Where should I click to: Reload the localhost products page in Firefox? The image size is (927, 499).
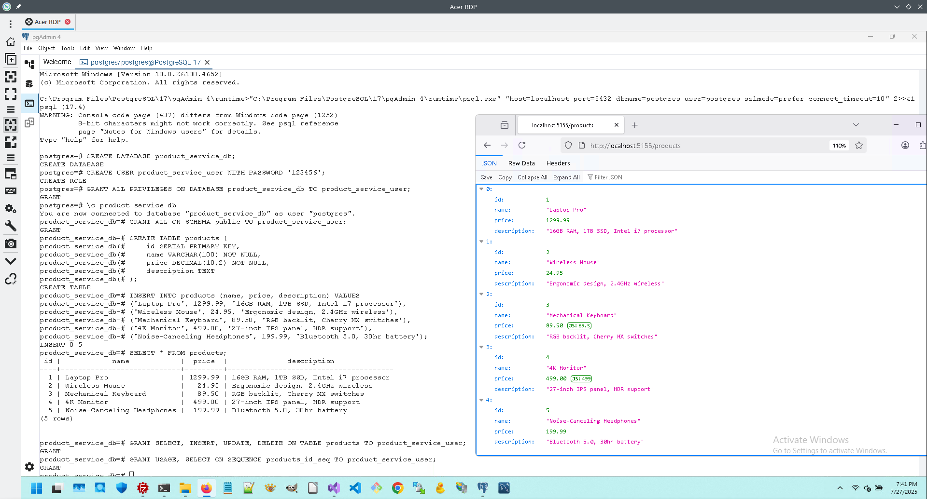522,145
